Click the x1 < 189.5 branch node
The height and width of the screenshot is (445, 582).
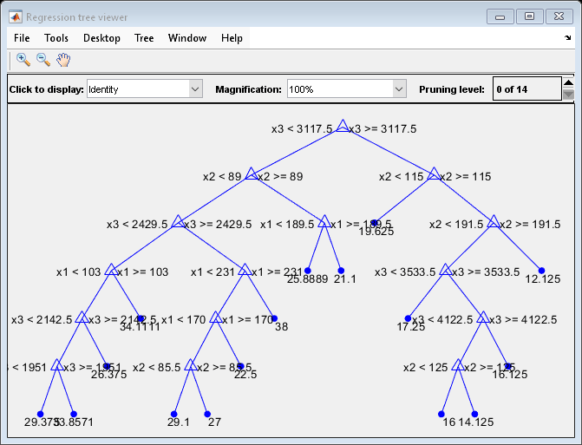[324, 221]
